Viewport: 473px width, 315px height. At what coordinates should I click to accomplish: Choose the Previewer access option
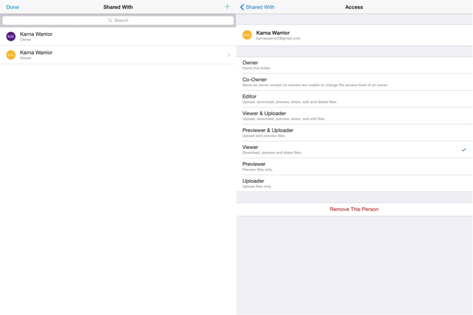coord(254,166)
